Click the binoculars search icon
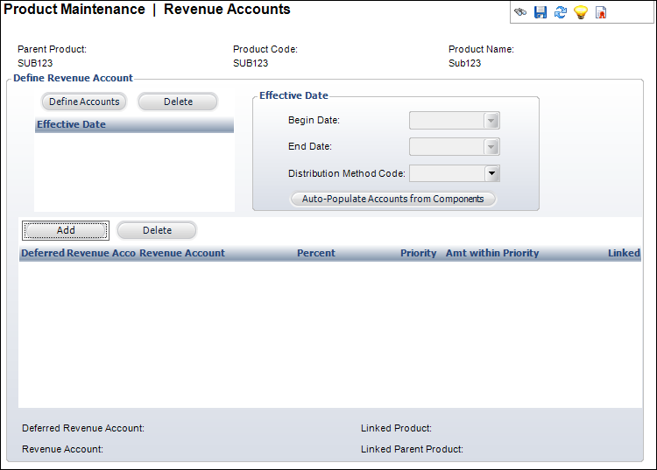Screen dimensions: 657x470 click(x=520, y=12)
